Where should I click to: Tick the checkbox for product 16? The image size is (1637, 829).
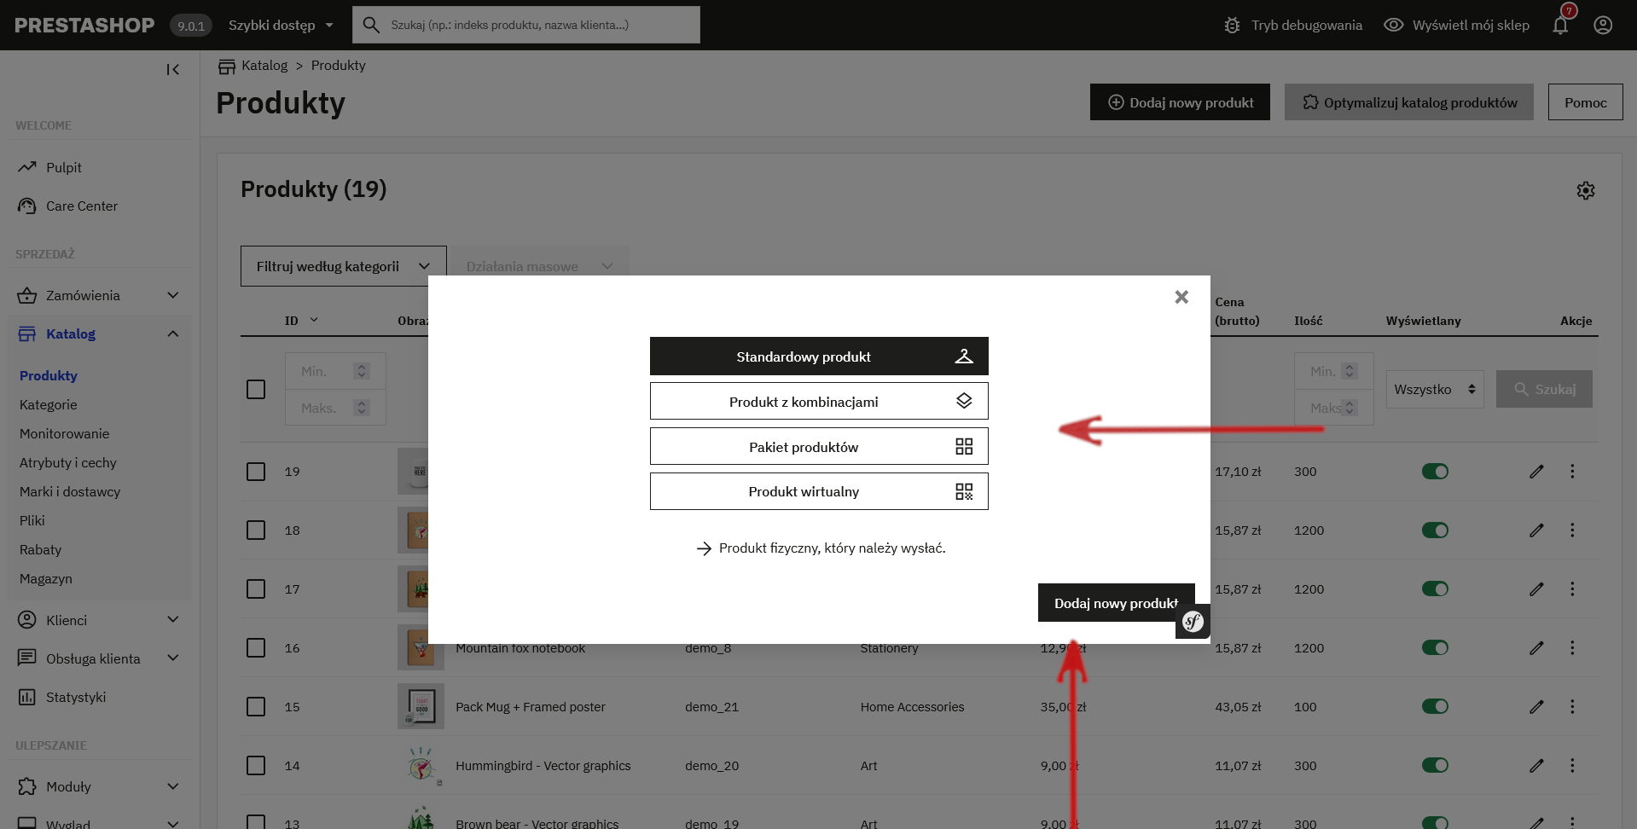pyautogui.click(x=256, y=648)
